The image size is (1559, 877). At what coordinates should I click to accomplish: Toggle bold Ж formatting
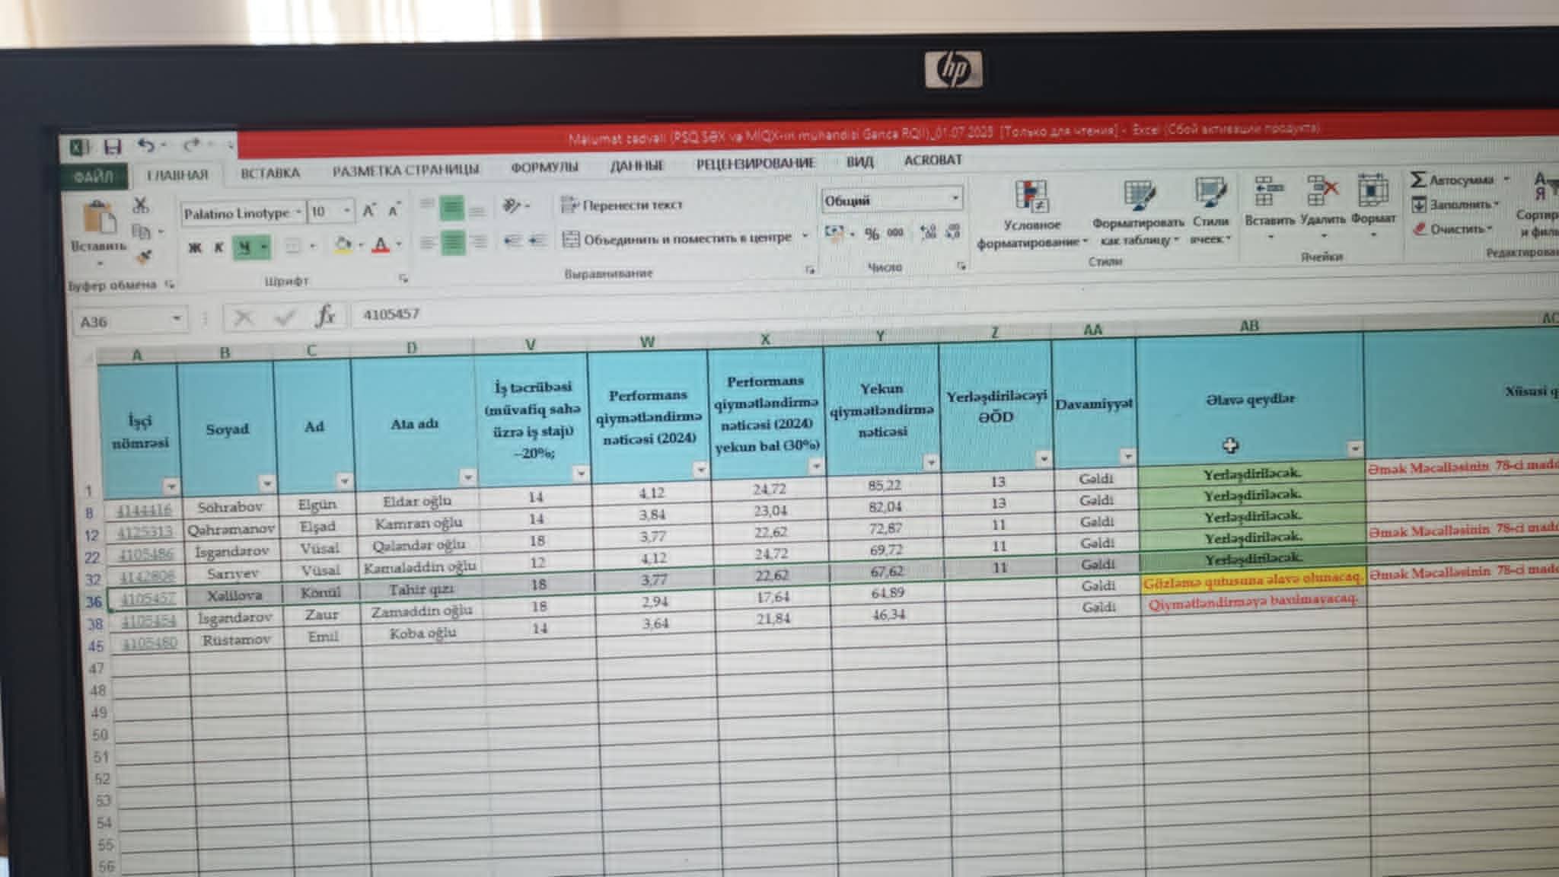195,247
